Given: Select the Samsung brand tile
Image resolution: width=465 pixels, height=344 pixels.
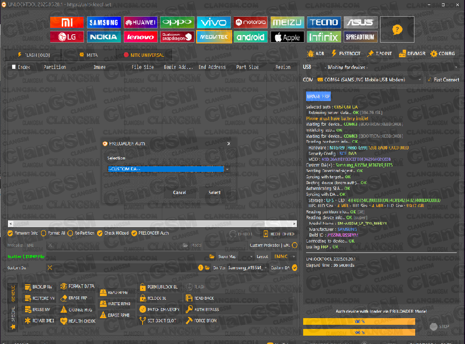Looking at the screenshot, I should 103,23.
